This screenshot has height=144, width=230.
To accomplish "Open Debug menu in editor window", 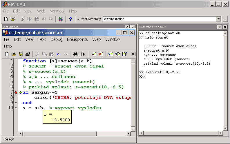I will pyautogui.click(x=57, y=39).
